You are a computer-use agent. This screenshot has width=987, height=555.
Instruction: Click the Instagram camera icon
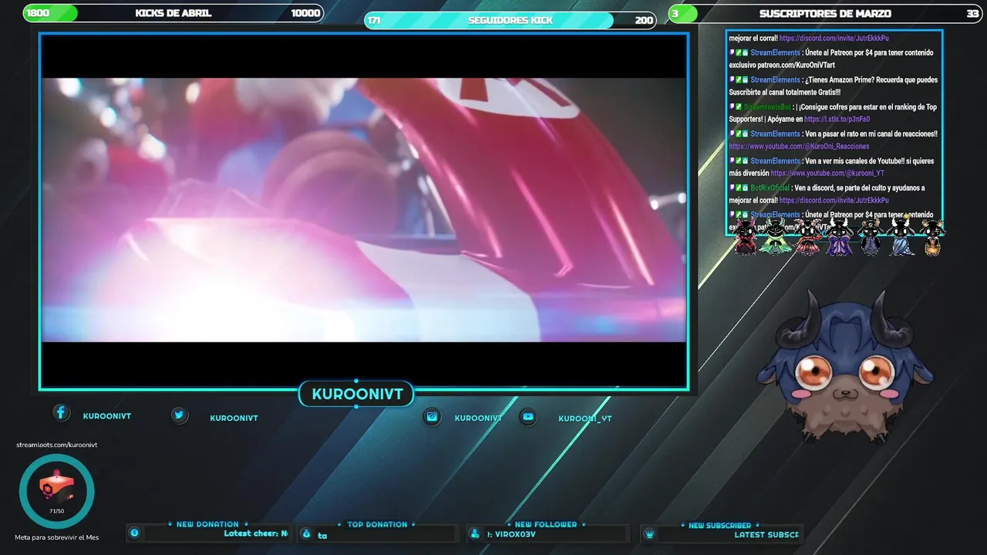click(433, 416)
